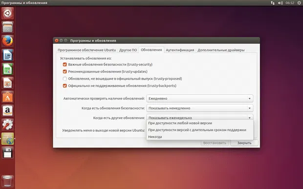
Task: Click the clock showing 06:52
Action: click(290, 3)
